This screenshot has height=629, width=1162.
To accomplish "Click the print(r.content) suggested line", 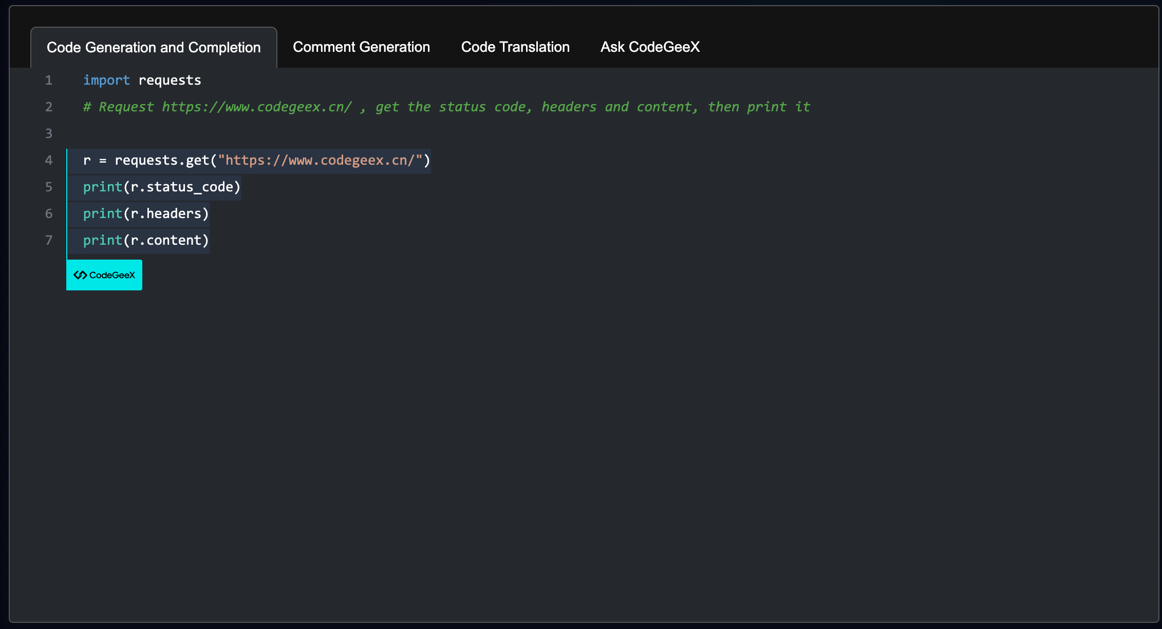I will pos(146,241).
